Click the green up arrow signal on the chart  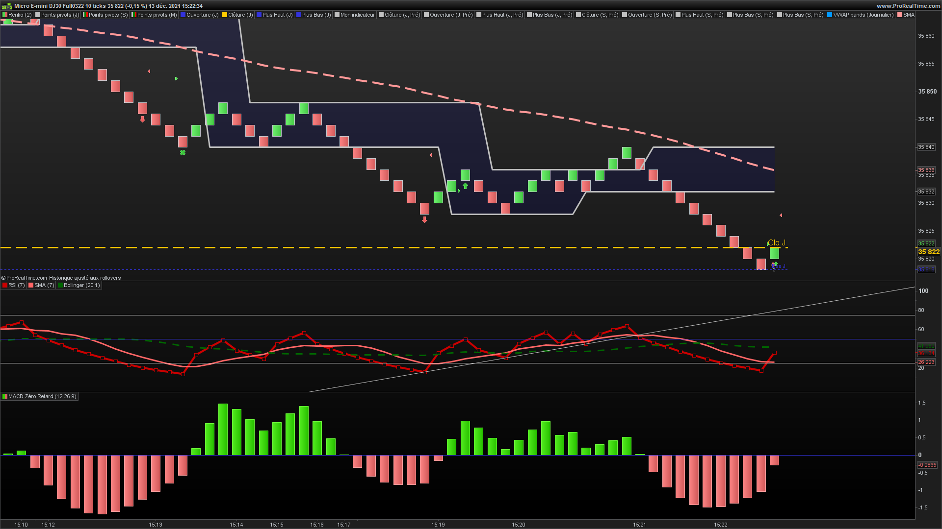[x=465, y=186]
